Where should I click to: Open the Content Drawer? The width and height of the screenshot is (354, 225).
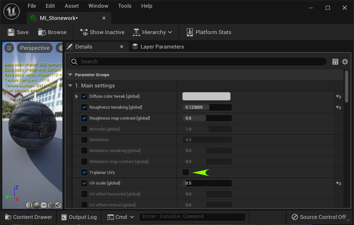click(x=28, y=217)
